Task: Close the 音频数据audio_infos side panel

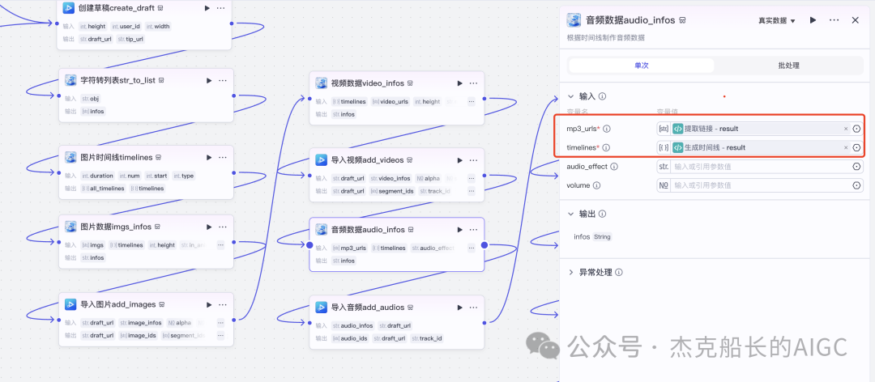Action: (855, 20)
